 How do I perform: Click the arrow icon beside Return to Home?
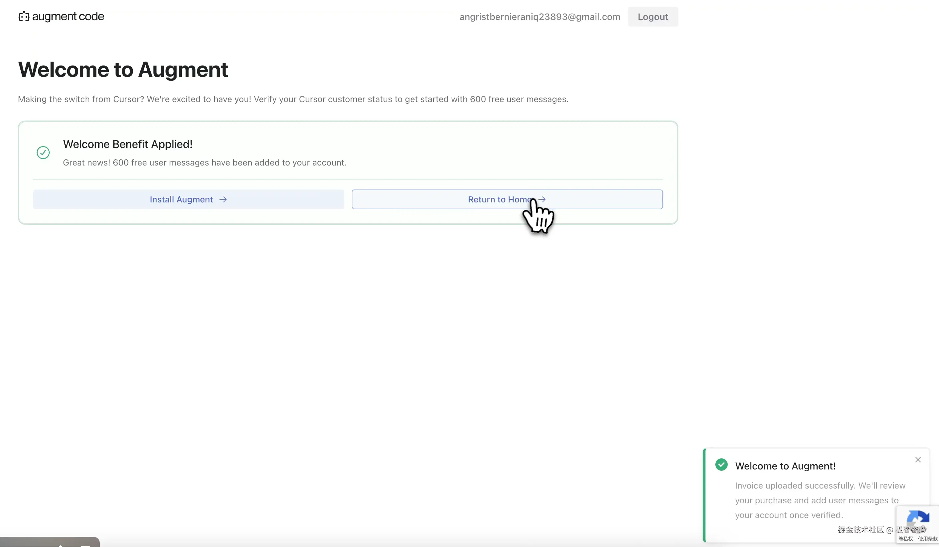tap(542, 199)
